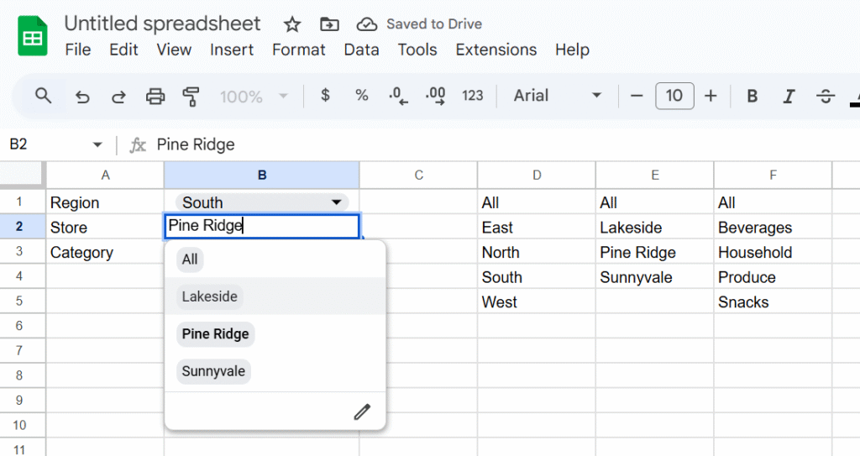860x456 pixels.
Task: Toggle bold formatting
Action: (x=752, y=97)
